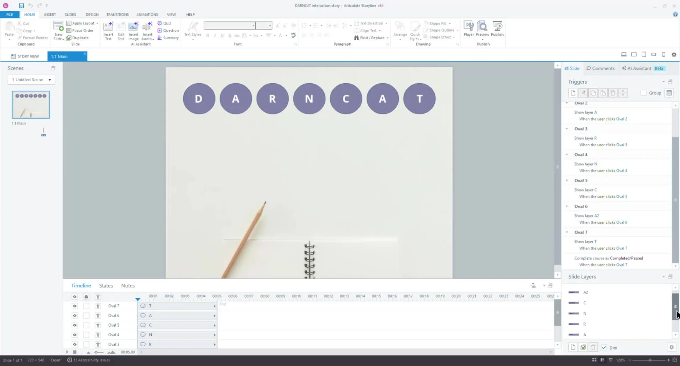
Task: Collapse the Oval 7 trigger group
Action: coord(567,232)
